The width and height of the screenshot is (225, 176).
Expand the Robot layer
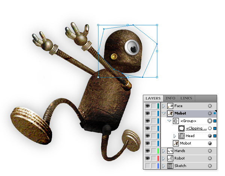[x=163, y=158]
